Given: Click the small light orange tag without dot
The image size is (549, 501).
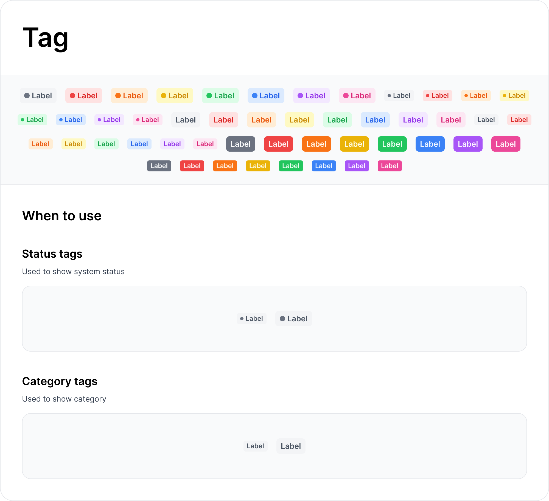Looking at the screenshot, I should (41, 144).
